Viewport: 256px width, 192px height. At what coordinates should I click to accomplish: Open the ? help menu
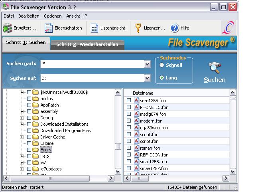pyautogui.click(x=86, y=16)
